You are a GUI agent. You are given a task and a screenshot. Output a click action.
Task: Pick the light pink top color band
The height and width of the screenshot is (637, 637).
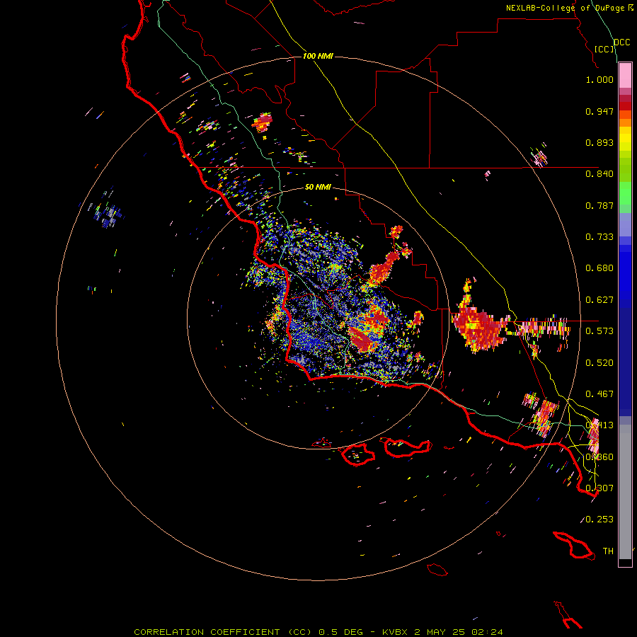625,76
